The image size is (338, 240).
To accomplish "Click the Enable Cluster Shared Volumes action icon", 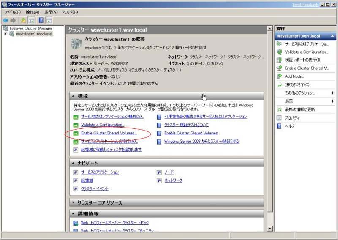I will point(279,68).
